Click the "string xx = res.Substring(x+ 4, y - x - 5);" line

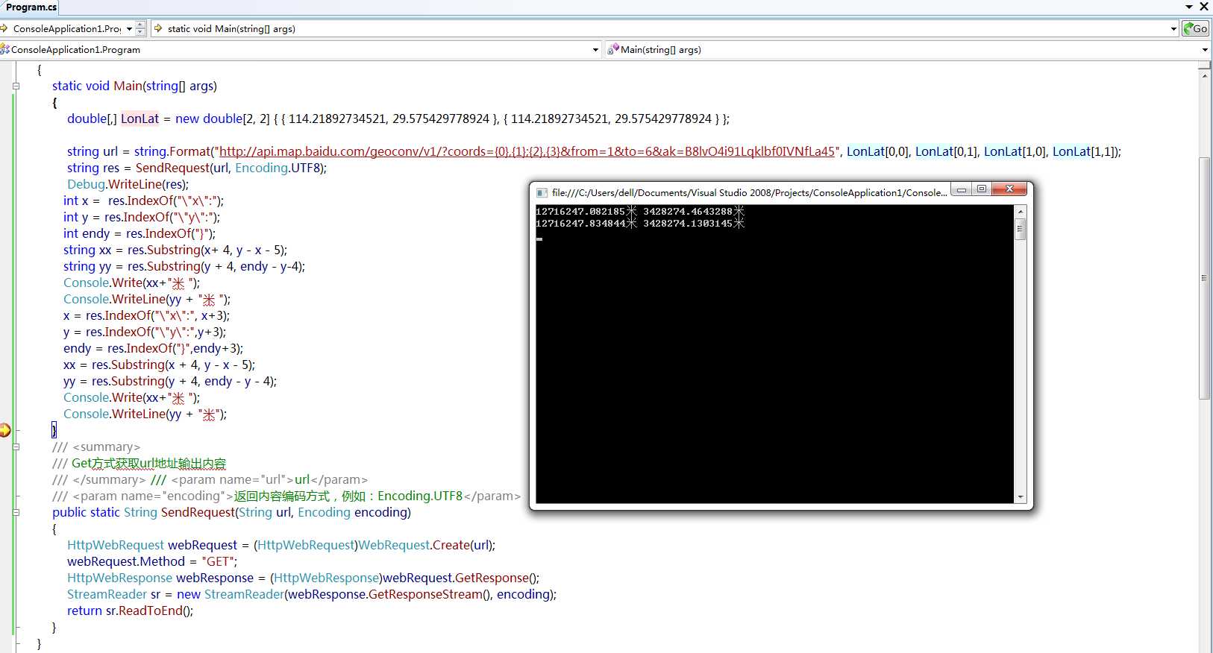[x=175, y=250]
